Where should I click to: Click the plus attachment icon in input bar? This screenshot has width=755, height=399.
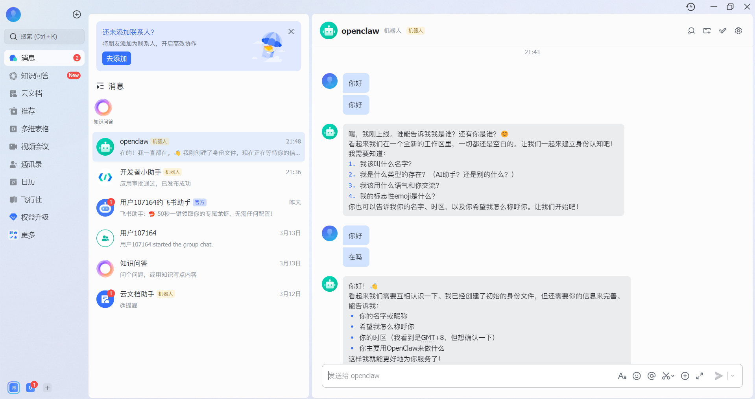click(x=685, y=376)
